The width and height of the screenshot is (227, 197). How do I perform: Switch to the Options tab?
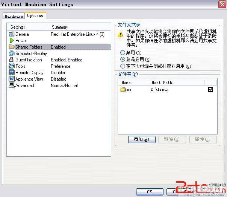click(35, 15)
